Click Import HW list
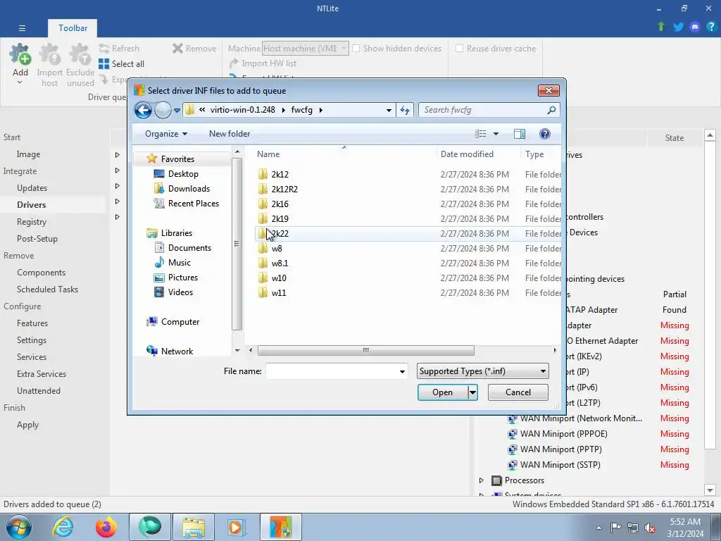 (263, 63)
